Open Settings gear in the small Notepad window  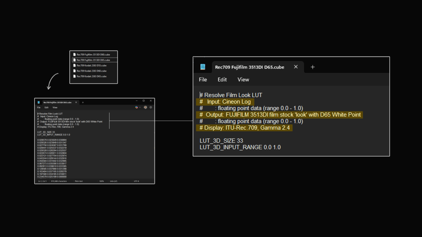click(151, 107)
